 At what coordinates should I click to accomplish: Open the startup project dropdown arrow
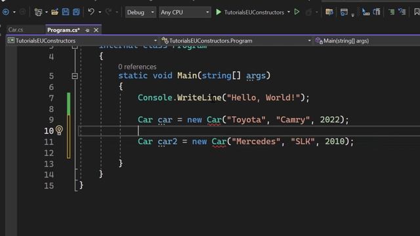(x=289, y=12)
